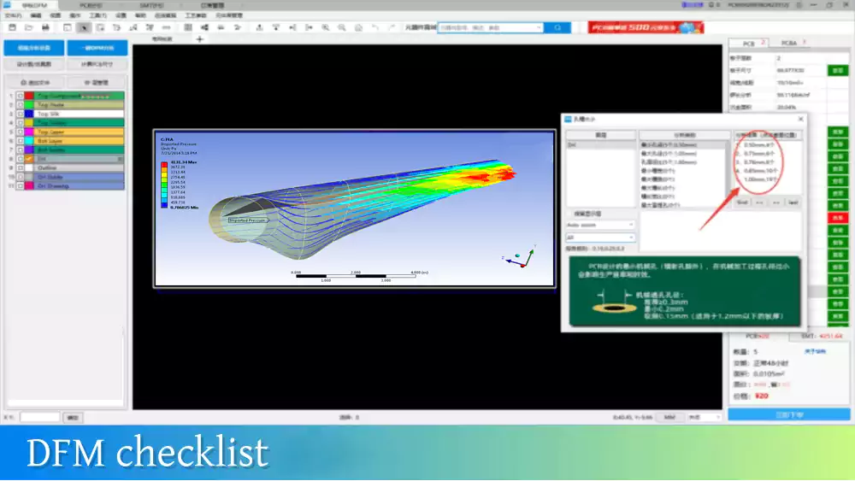855x481 pixels.
Task: Click the redo arrow icon in toolbar
Action: [x=392, y=27]
